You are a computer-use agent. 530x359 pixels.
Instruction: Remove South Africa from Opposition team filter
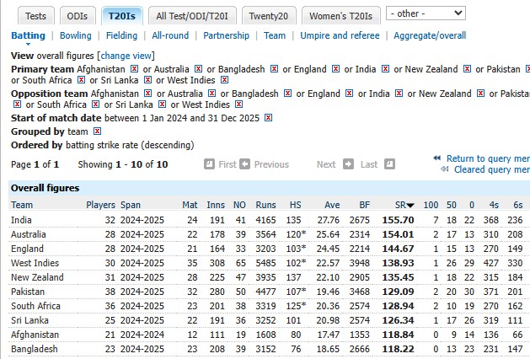pos(96,104)
